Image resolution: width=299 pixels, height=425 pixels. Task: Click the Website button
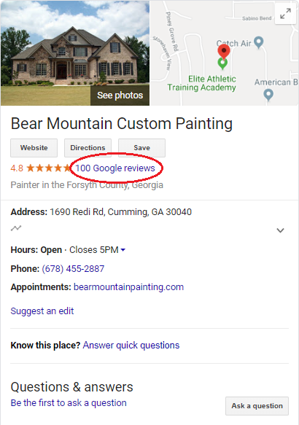pyautogui.click(x=34, y=148)
